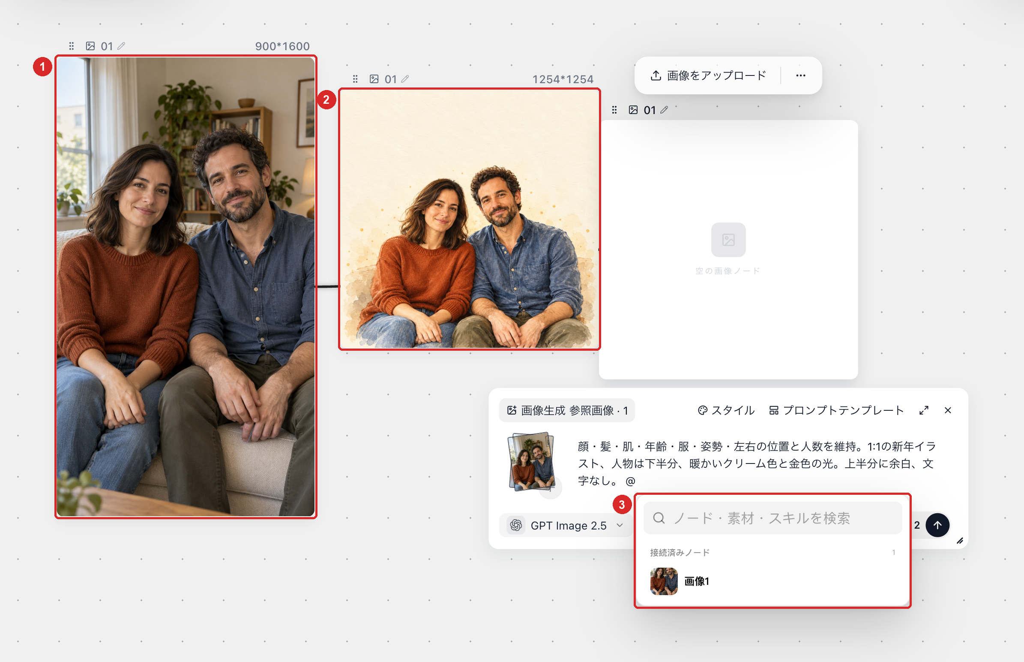The width and height of the screenshot is (1024, 662).
Task: Click the 接続済みノード section label
Action: click(680, 552)
